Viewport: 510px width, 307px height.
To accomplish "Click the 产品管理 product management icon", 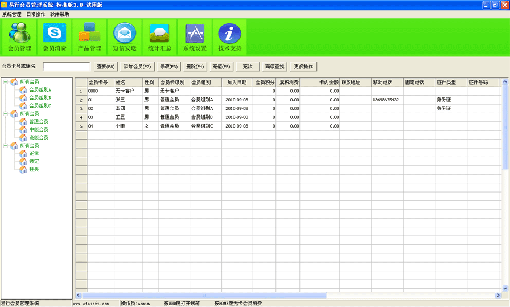I will tap(89, 37).
